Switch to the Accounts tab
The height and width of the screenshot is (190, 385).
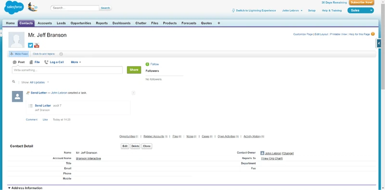(45, 23)
